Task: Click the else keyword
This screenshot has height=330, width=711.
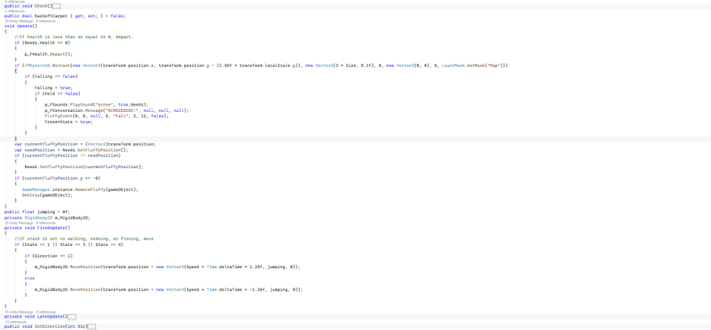Action: 29,278
